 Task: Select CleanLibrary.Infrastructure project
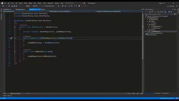(156, 33)
